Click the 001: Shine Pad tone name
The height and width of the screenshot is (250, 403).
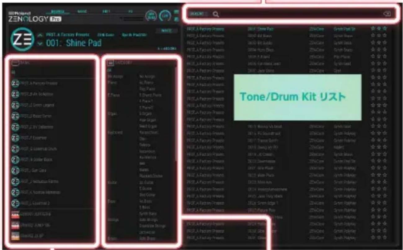pos(74,43)
